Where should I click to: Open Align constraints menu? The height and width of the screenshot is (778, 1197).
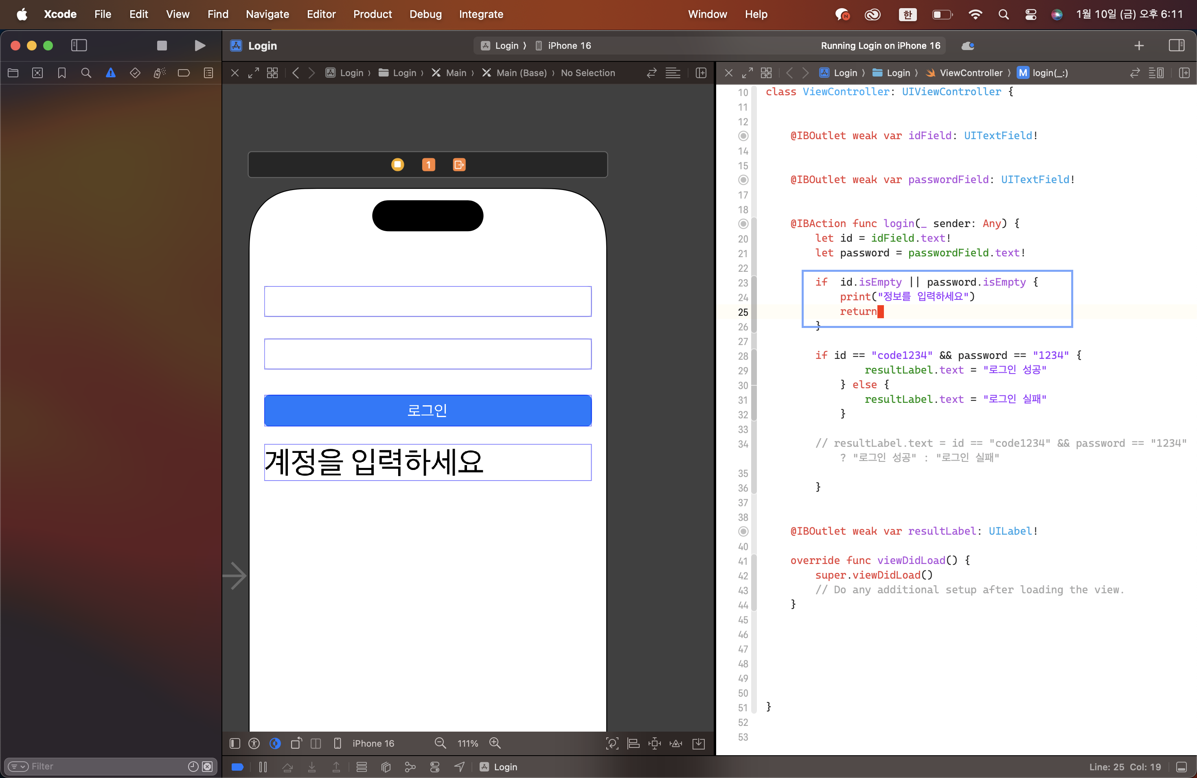tap(634, 743)
